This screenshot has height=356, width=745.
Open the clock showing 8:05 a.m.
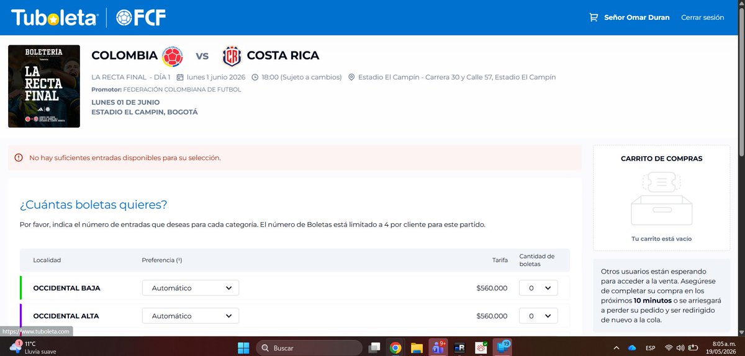tap(721, 347)
